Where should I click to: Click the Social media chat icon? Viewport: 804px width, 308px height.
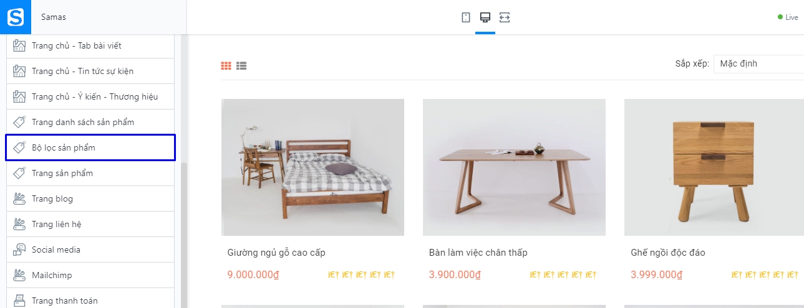pyautogui.click(x=20, y=250)
